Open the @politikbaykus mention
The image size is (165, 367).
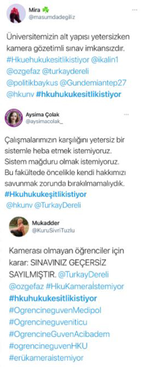pyautogui.click(x=28, y=83)
